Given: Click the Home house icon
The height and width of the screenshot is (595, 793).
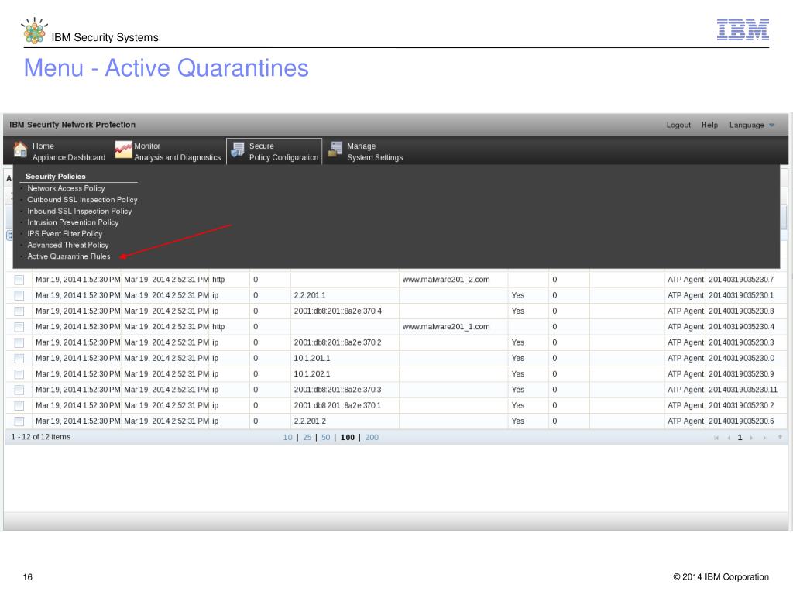Looking at the screenshot, I should 20,150.
